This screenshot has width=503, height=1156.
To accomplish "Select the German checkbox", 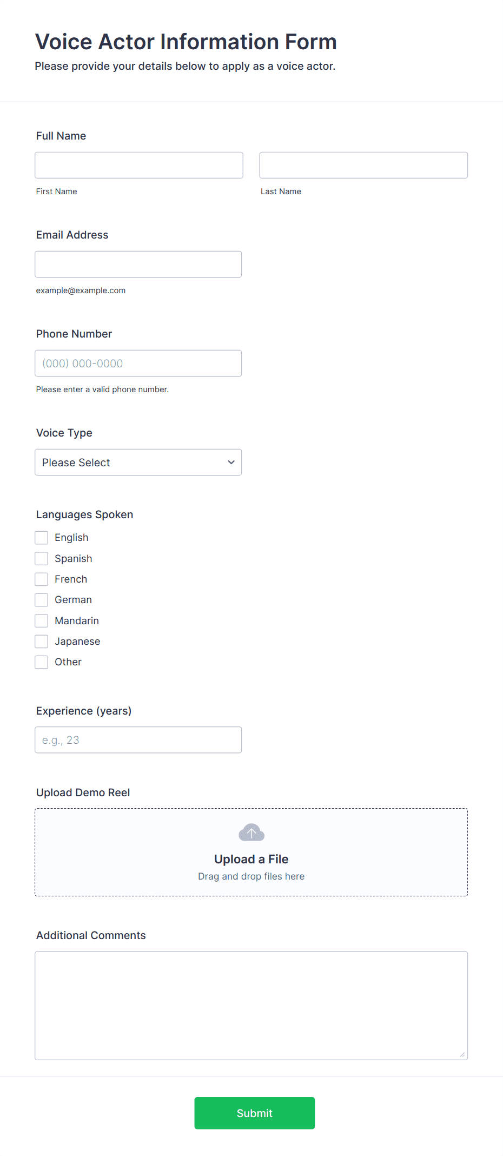I will (x=42, y=600).
